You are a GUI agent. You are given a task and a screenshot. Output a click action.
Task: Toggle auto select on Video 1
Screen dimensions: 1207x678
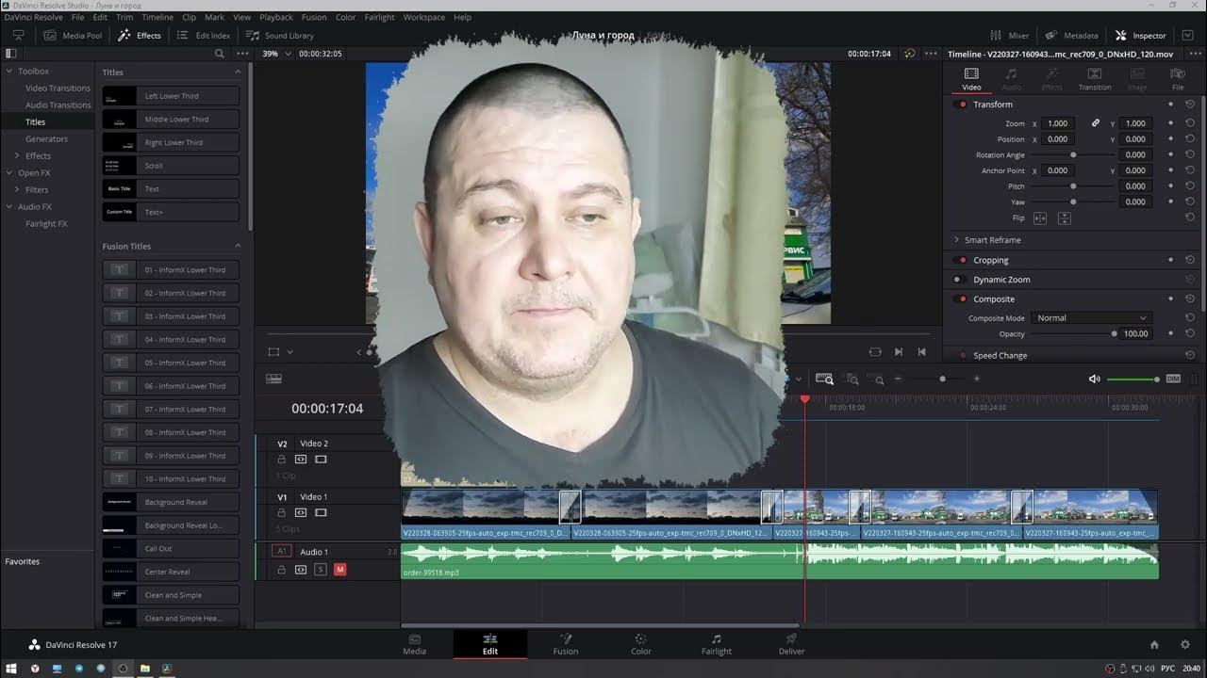(x=301, y=512)
